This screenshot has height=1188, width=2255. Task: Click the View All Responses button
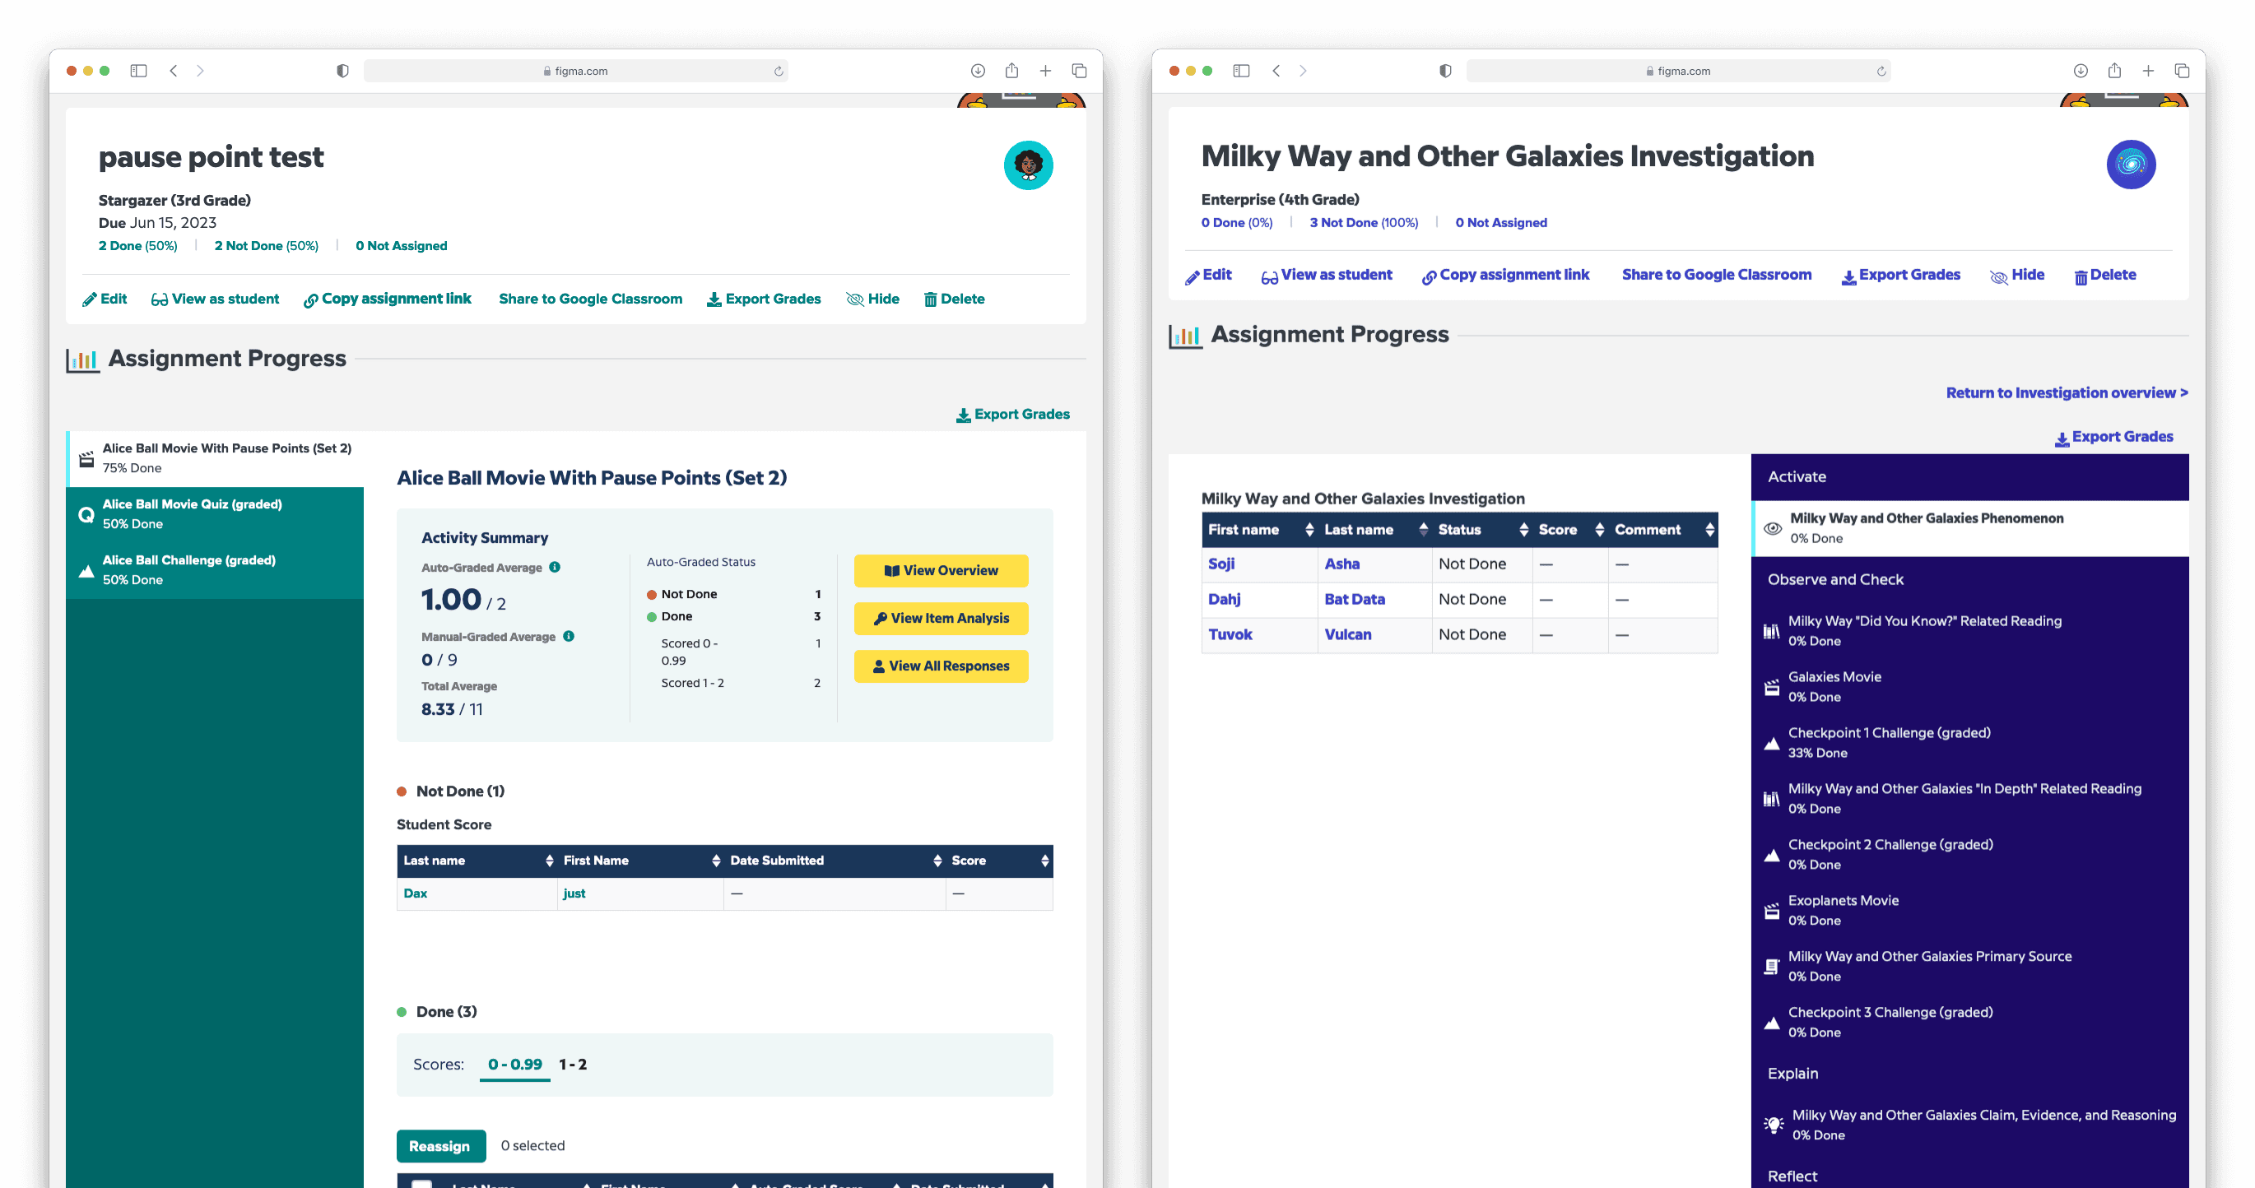[941, 666]
